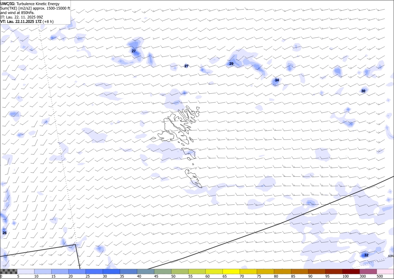Pick the 100–300 maroon legend swatch
Screen dimensions: 394x279
(351, 271)
